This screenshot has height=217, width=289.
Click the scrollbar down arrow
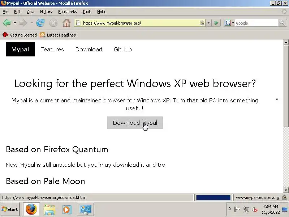[x=286, y=190]
